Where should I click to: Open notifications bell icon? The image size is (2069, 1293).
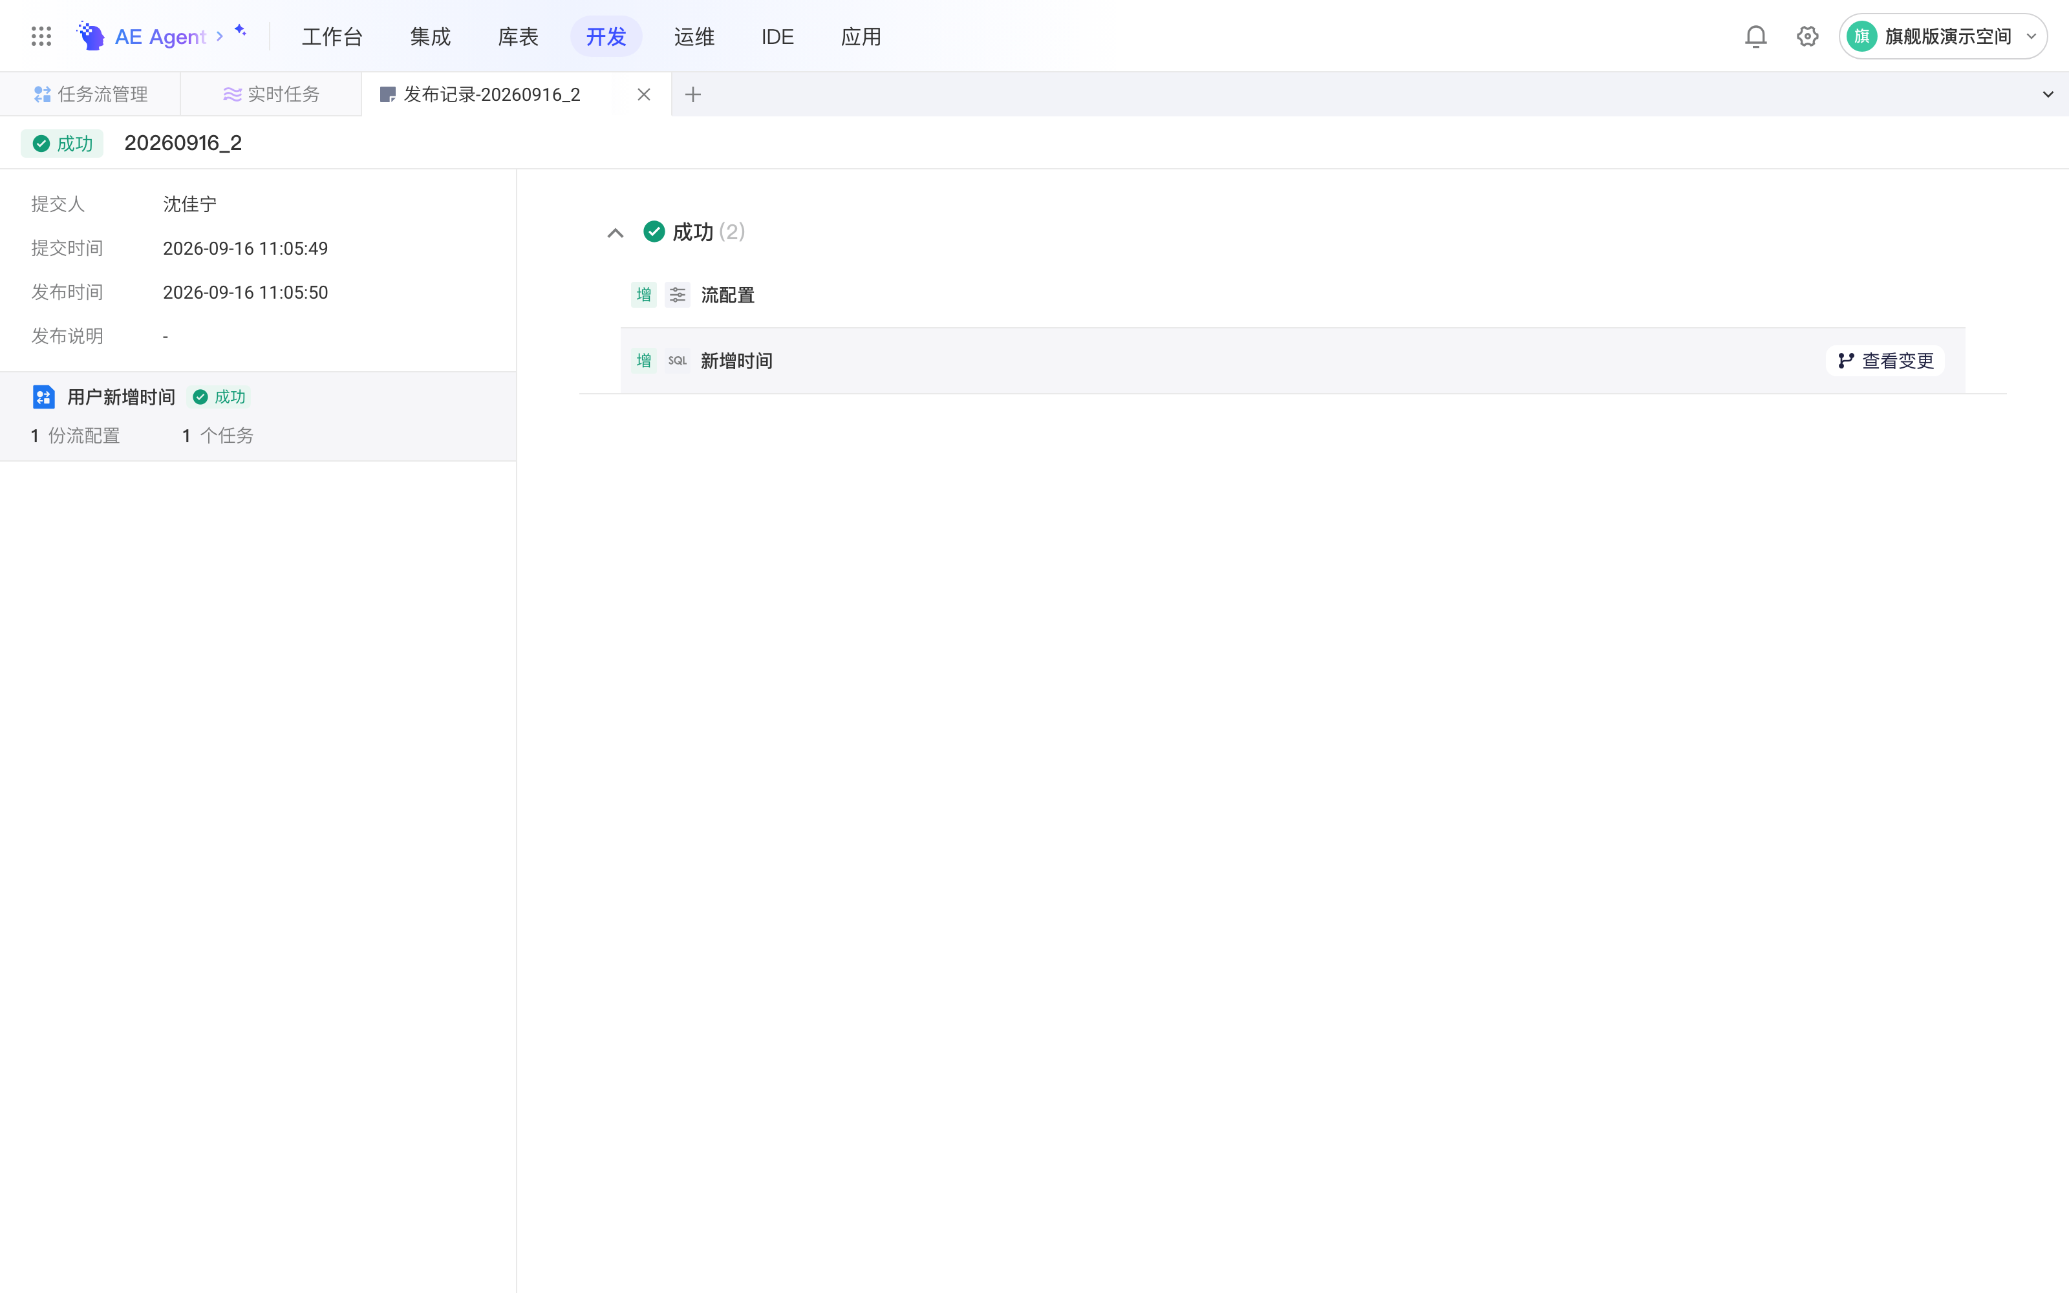tap(1755, 36)
